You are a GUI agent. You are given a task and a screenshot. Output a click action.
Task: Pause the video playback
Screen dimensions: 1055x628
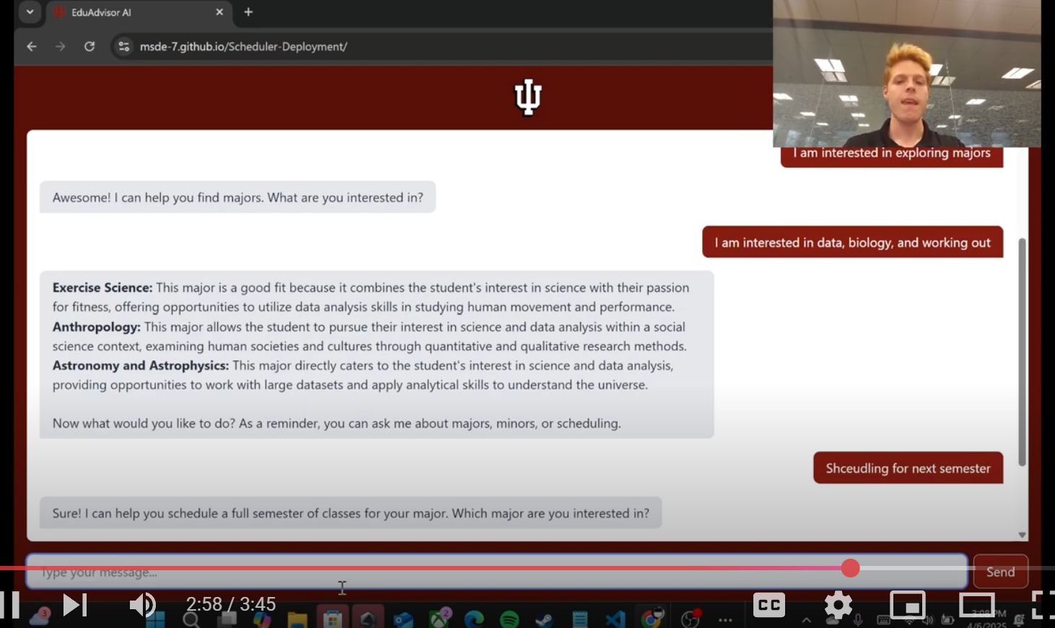pyautogui.click(x=9, y=605)
